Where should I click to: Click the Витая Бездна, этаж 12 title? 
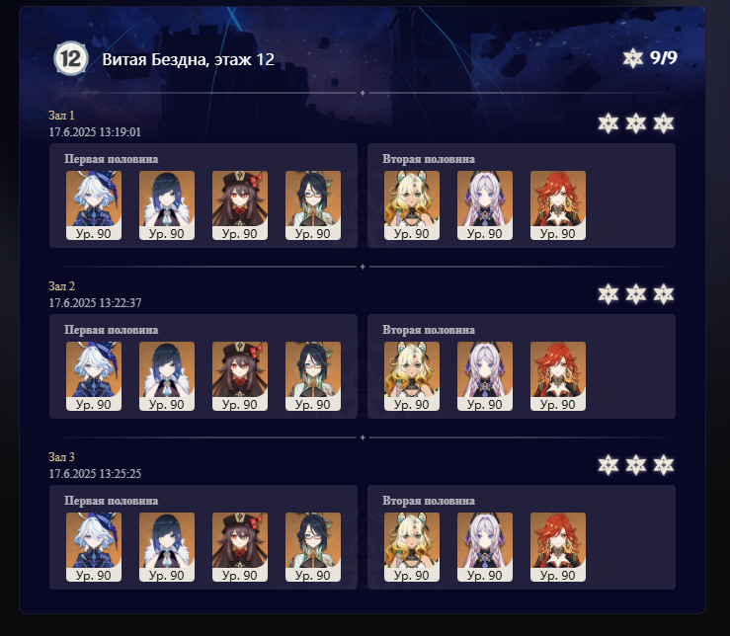coord(188,59)
